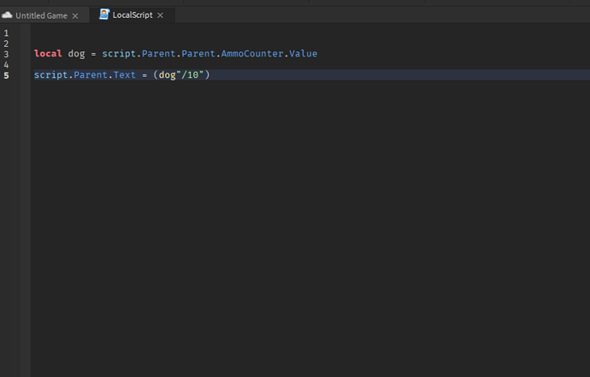590x377 pixels.
Task: Click the 'dog' variable name on line 3
Action: tap(76, 54)
